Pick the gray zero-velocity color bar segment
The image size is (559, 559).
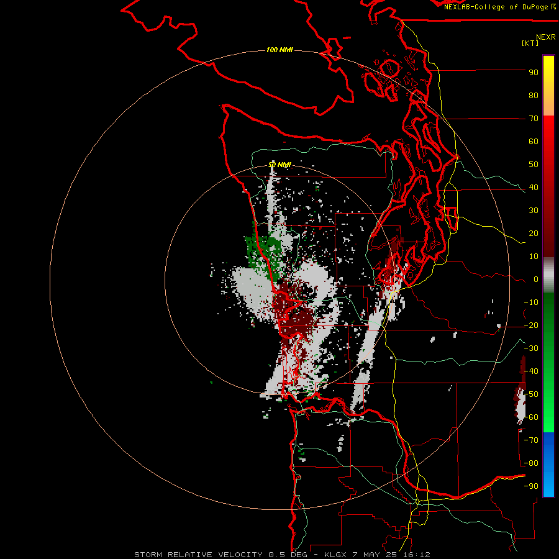(x=548, y=275)
